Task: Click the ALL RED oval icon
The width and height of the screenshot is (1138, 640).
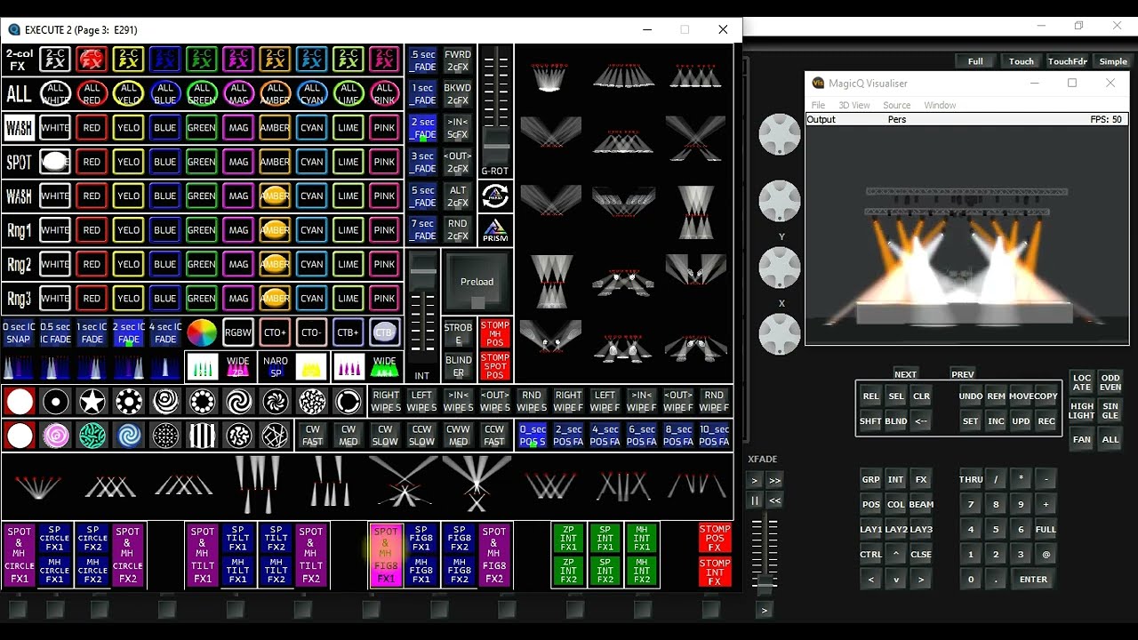Action: 92,93
